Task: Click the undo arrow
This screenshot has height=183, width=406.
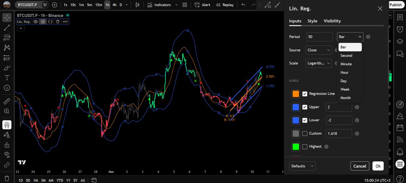Action: click(244, 5)
